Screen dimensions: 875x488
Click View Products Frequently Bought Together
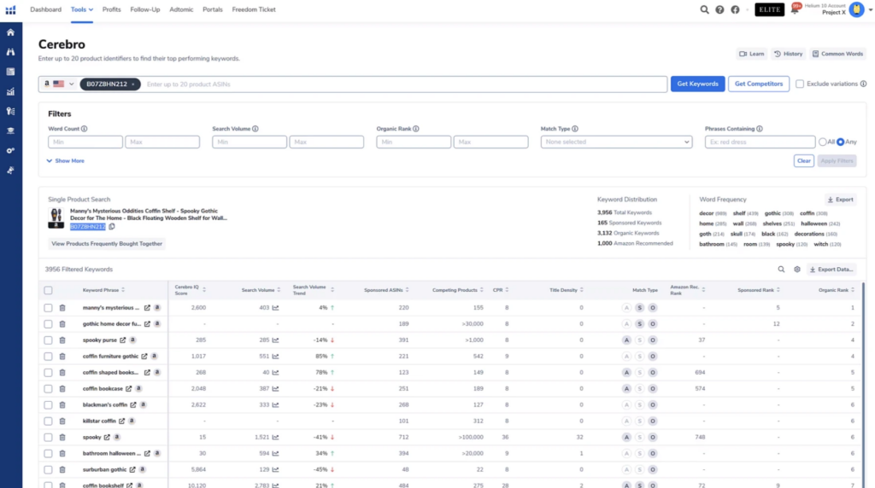tap(107, 243)
